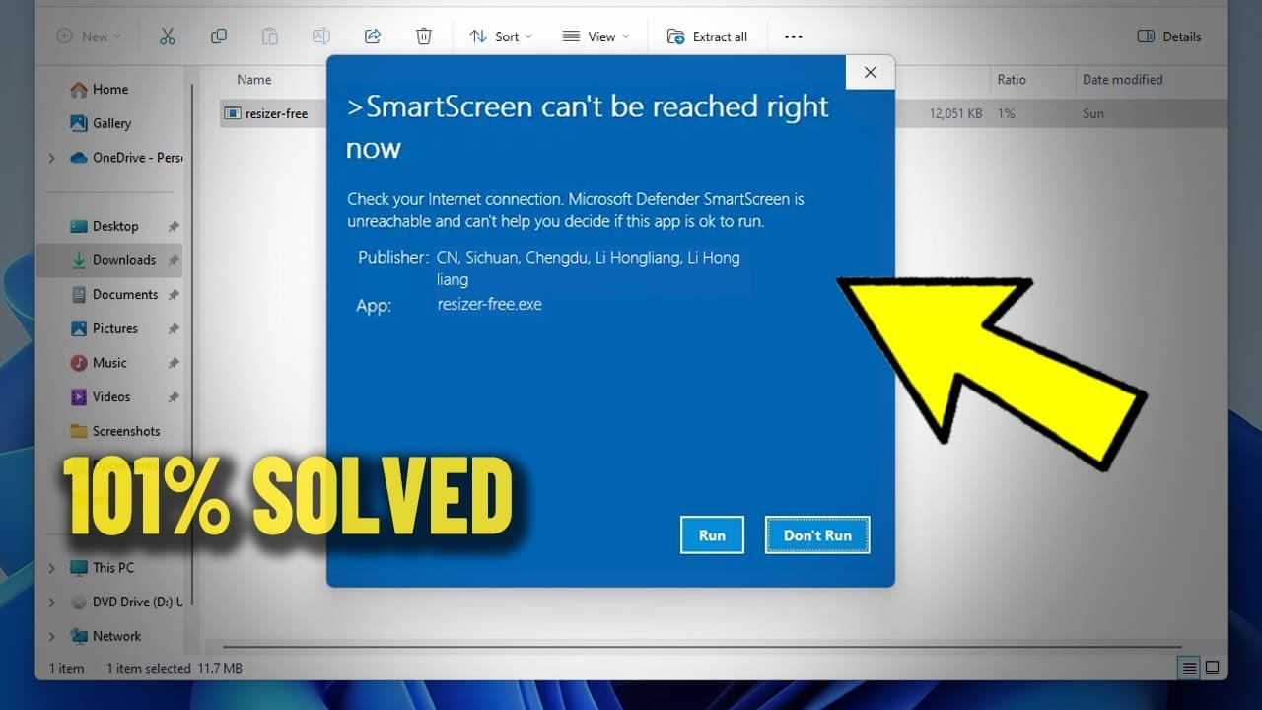
Task: Open Videos folder in sidebar
Action: [x=100, y=396]
